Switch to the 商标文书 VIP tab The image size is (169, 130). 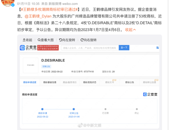tap(110, 82)
